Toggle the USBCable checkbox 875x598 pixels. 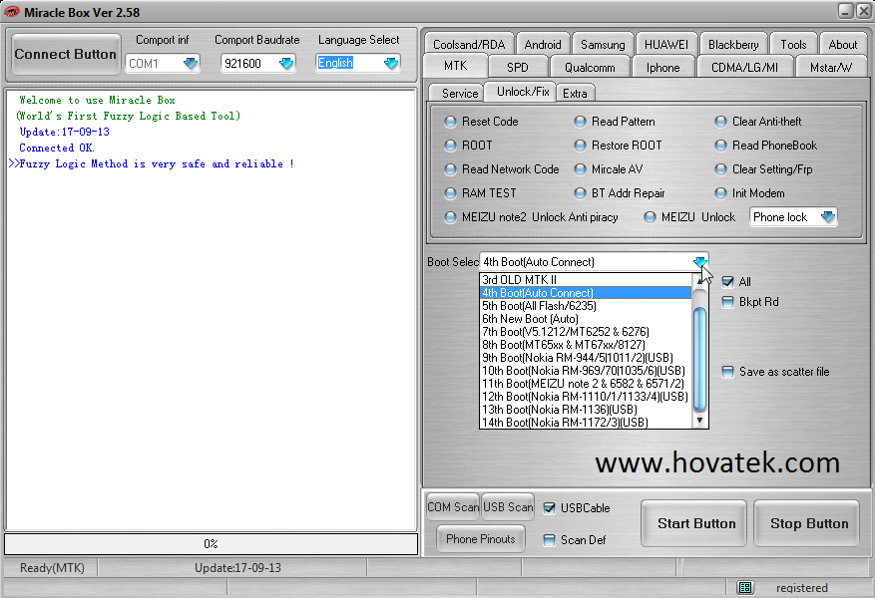coord(549,508)
